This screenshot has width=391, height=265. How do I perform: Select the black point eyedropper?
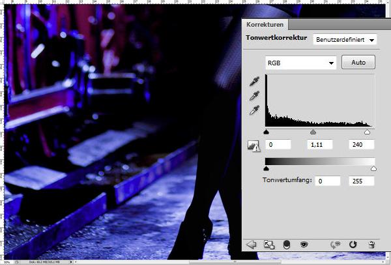tap(254, 82)
